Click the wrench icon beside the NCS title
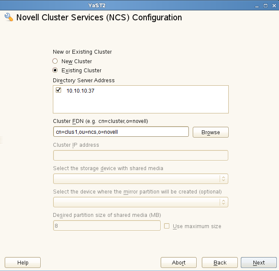The height and width of the screenshot is (271, 279). click(x=9, y=18)
